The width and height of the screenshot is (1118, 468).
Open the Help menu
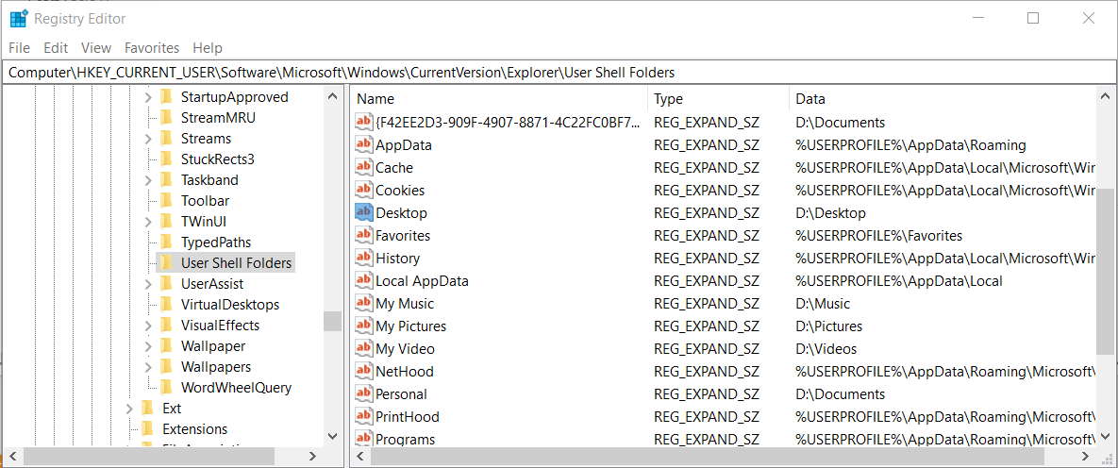click(208, 48)
